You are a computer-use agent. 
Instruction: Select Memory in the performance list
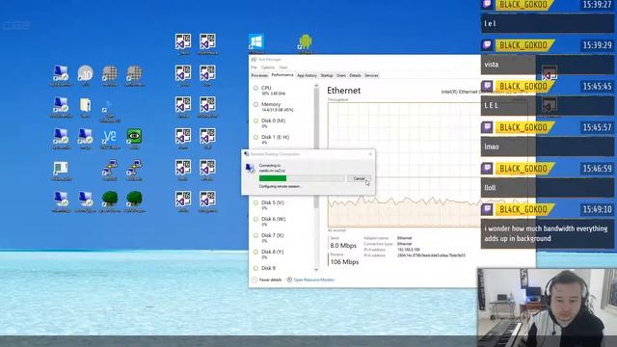(282, 107)
